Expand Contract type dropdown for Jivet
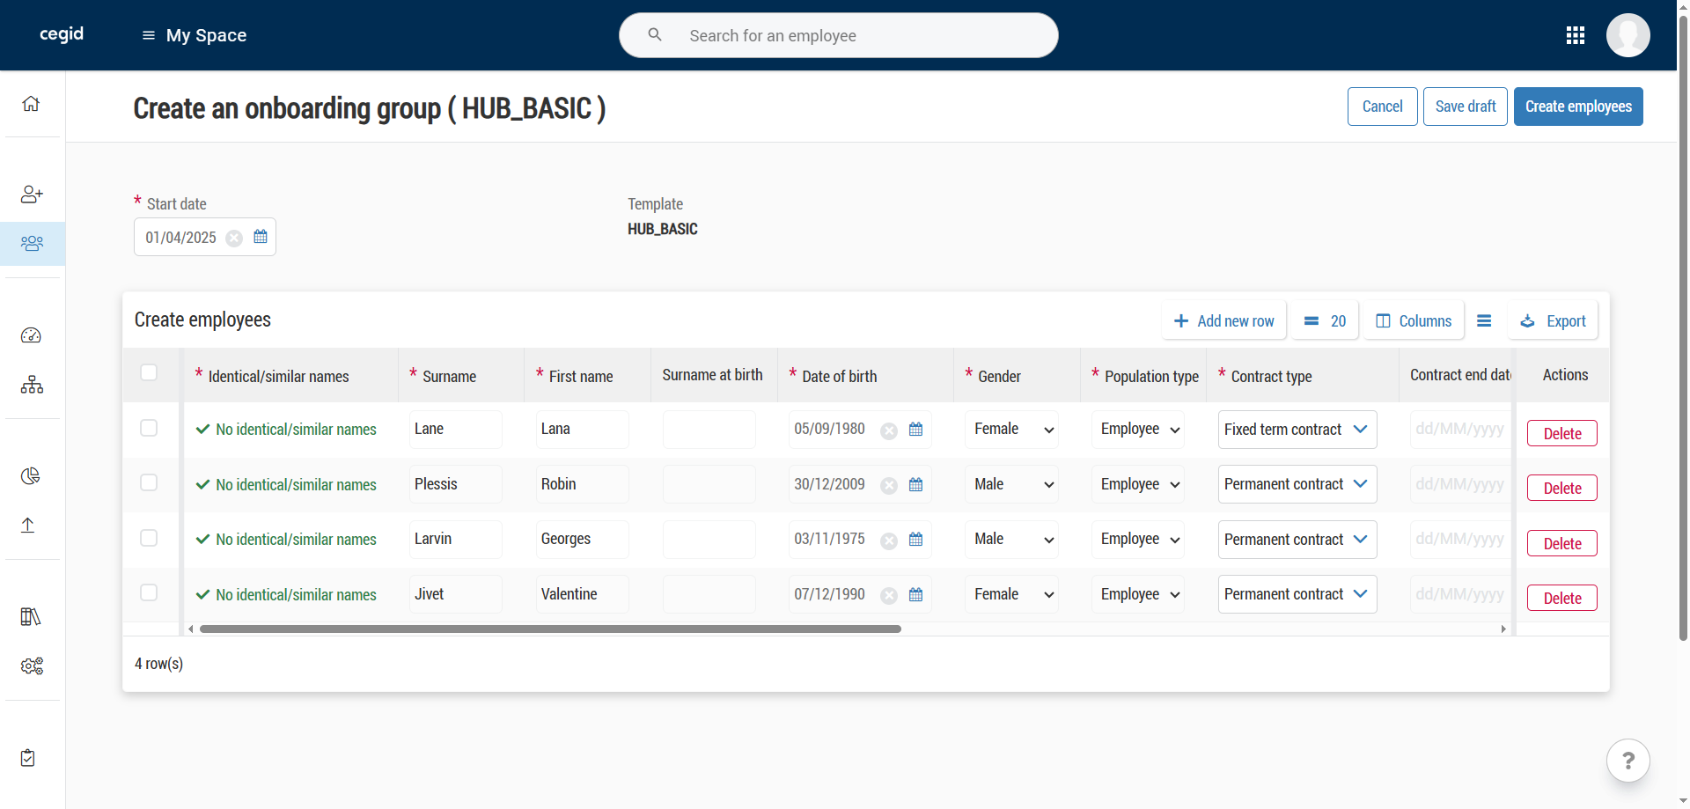The width and height of the screenshot is (1690, 809). tap(1297, 594)
